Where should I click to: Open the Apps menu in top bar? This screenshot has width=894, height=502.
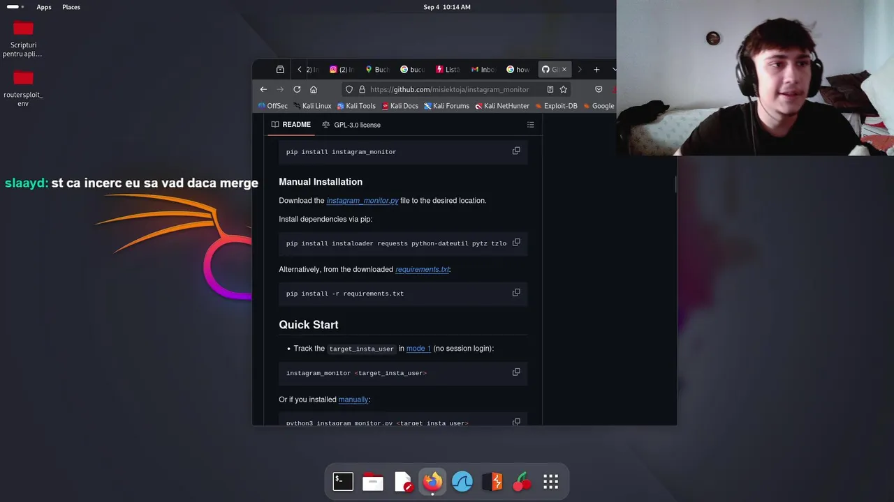(x=44, y=7)
